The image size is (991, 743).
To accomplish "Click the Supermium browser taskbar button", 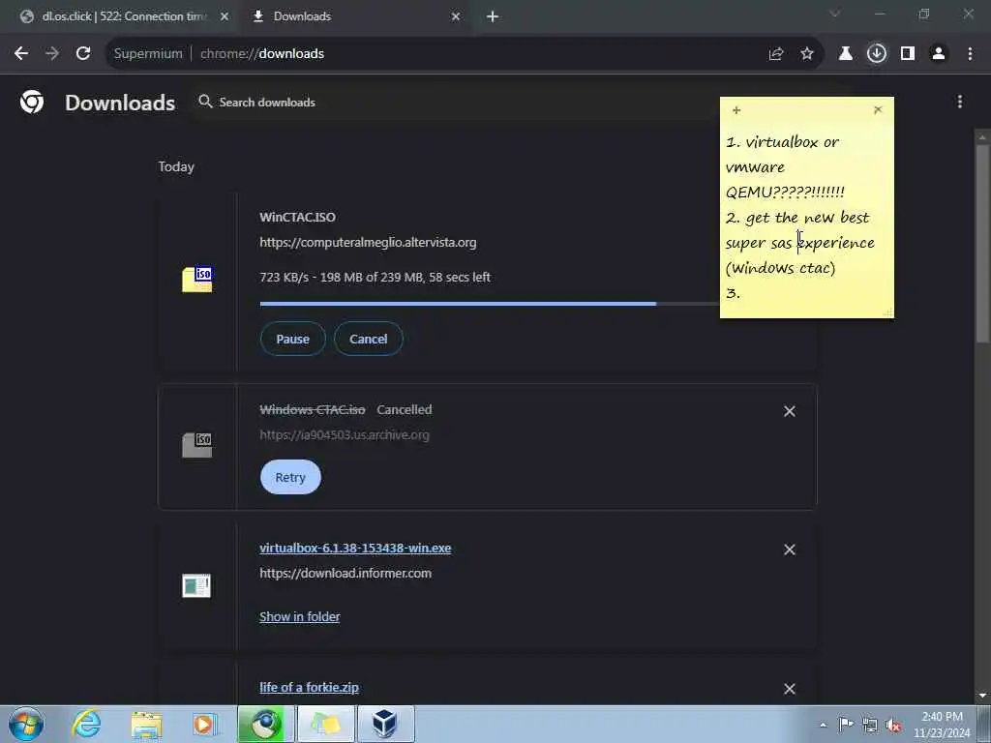I will pos(265,724).
